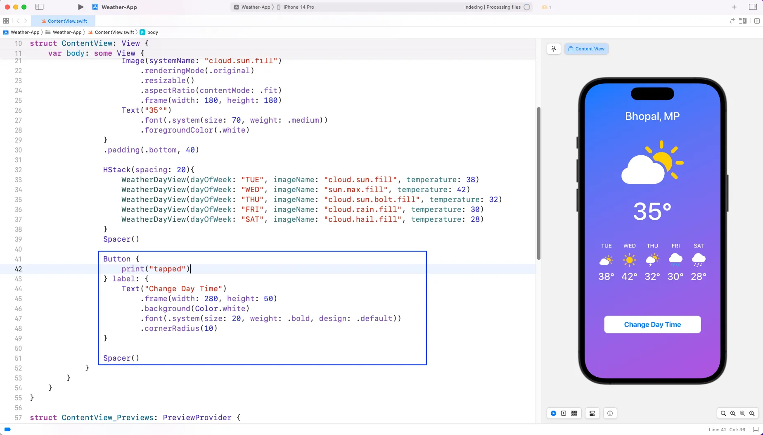Screen dimensions: 763x435
Task: Pin the preview canvas
Action: point(554,49)
